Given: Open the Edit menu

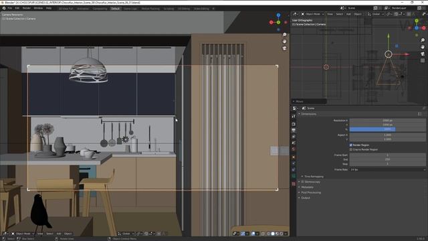Looking at the screenshot, I should click(17, 8).
